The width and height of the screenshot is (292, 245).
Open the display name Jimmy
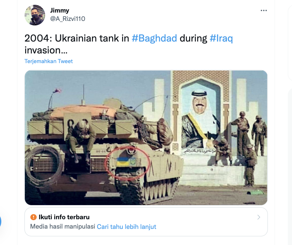pos(60,10)
